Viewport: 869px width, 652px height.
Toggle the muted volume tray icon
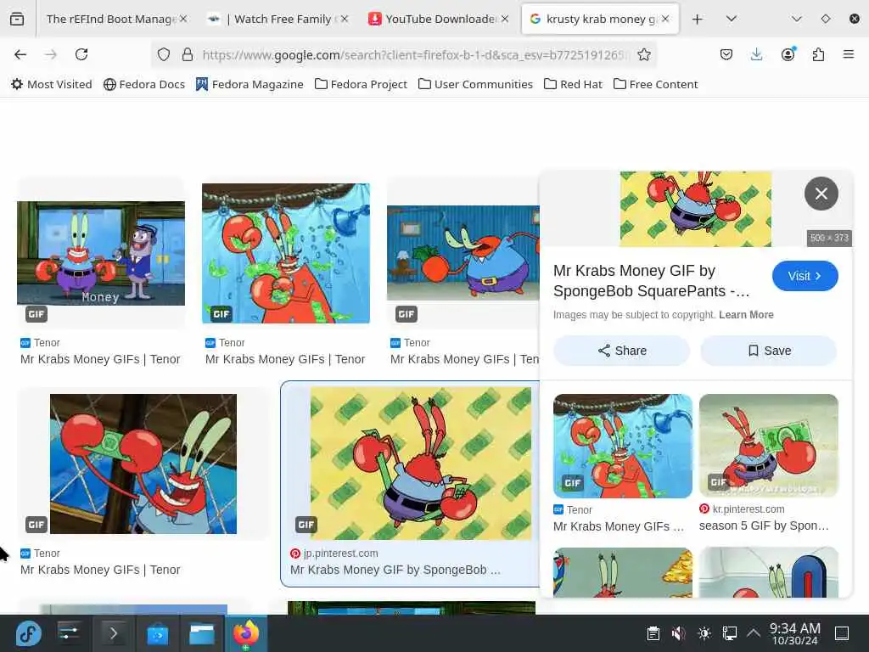coord(678,633)
